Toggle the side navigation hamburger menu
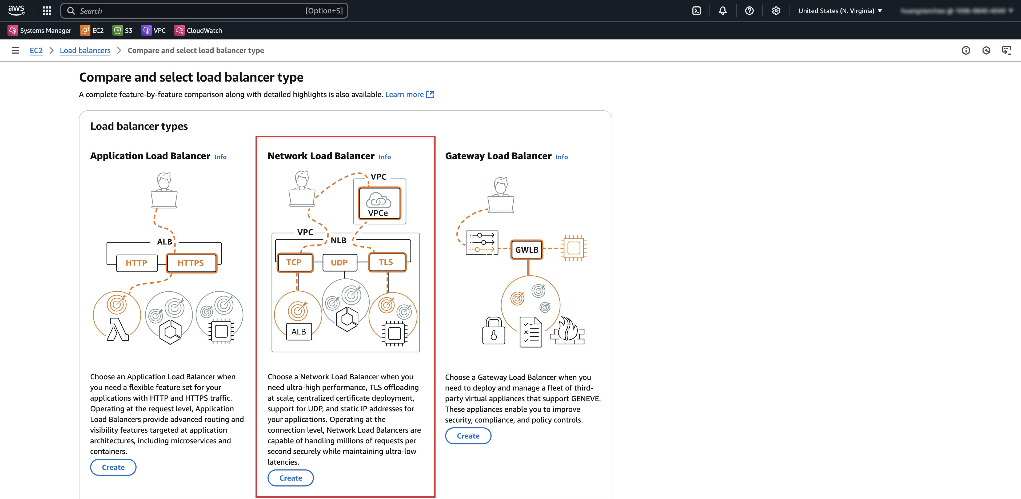Image resolution: width=1021 pixels, height=499 pixels. (x=15, y=50)
